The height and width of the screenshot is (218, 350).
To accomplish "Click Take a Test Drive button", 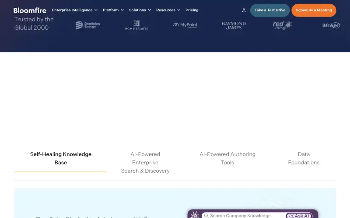I will [x=270, y=10].
